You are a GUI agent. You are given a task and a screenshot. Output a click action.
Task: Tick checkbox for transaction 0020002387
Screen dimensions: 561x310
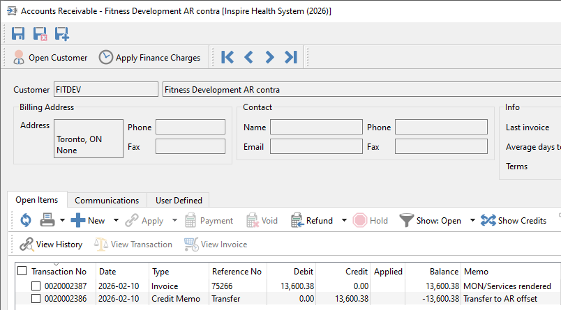click(x=36, y=286)
